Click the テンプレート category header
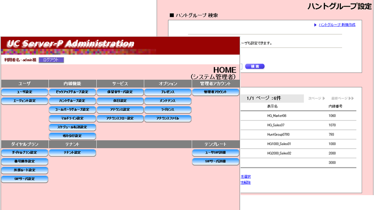374x210 pixels. click(x=216, y=144)
